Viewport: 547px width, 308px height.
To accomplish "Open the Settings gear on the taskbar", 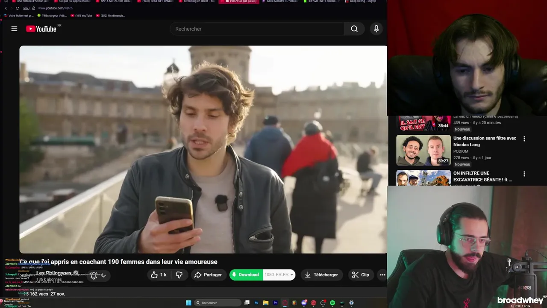I will click(x=351, y=303).
